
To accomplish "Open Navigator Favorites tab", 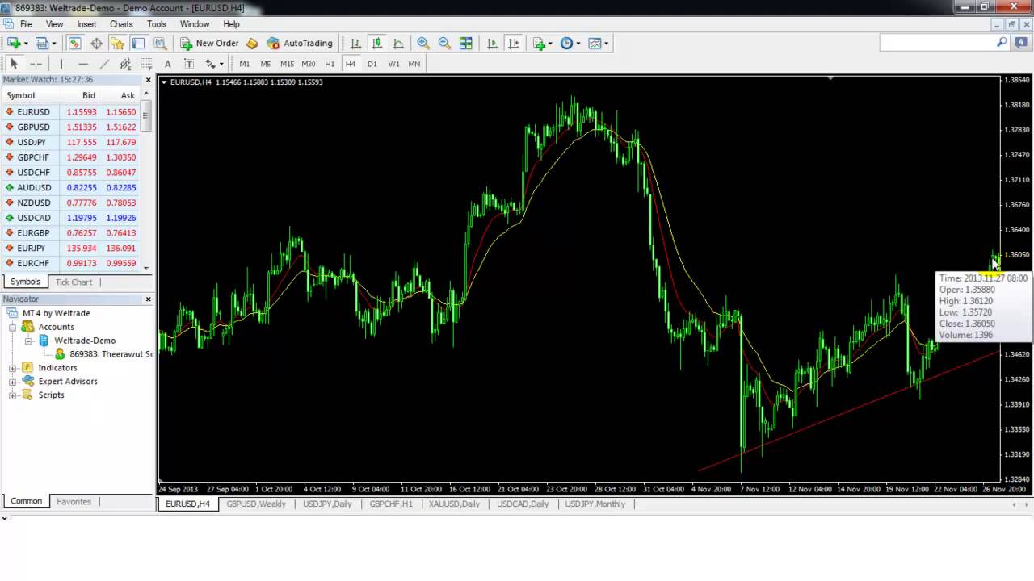I will click(x=74, y=502).
